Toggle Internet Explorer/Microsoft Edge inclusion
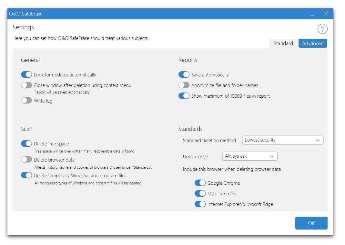The image size is (345, 245). tap(200, 204)
